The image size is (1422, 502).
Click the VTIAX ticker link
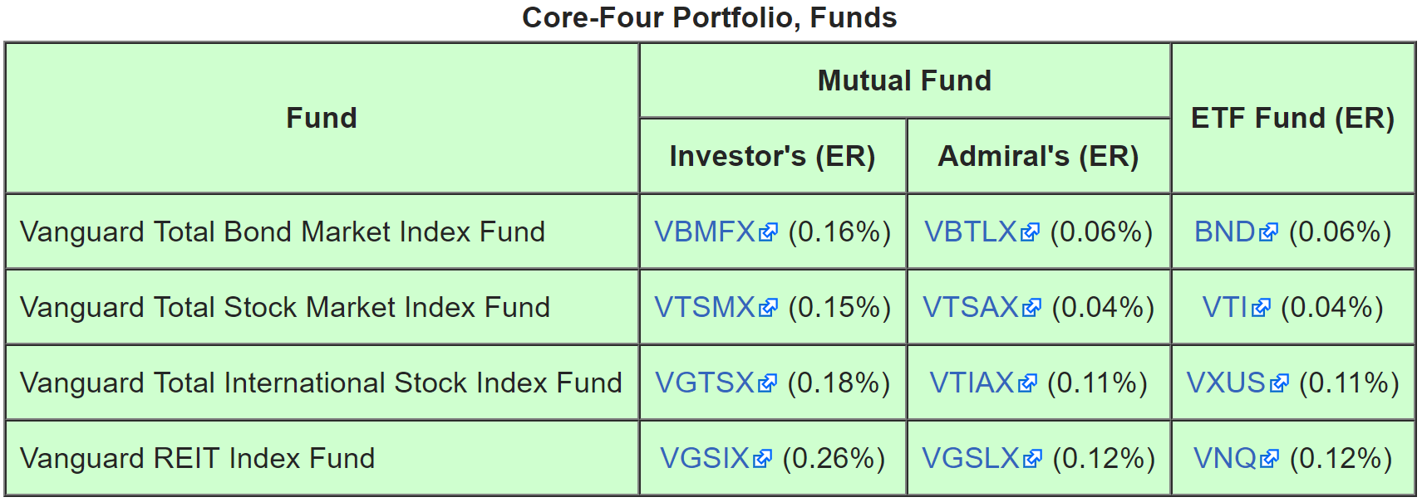point(972,383)
